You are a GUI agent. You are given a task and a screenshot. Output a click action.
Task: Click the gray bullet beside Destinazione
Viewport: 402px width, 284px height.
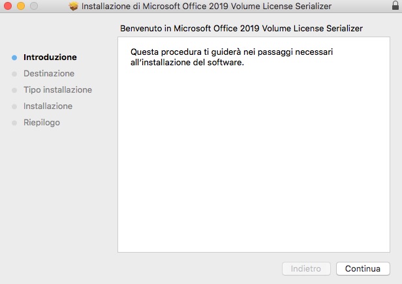(x=14, y=74)
